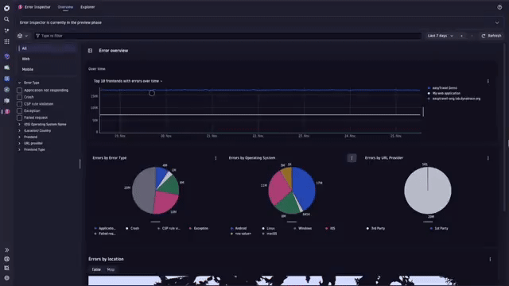Switch to the Explorer tab
The width and height of the screenshot is (509, 286).
point(87,7)
